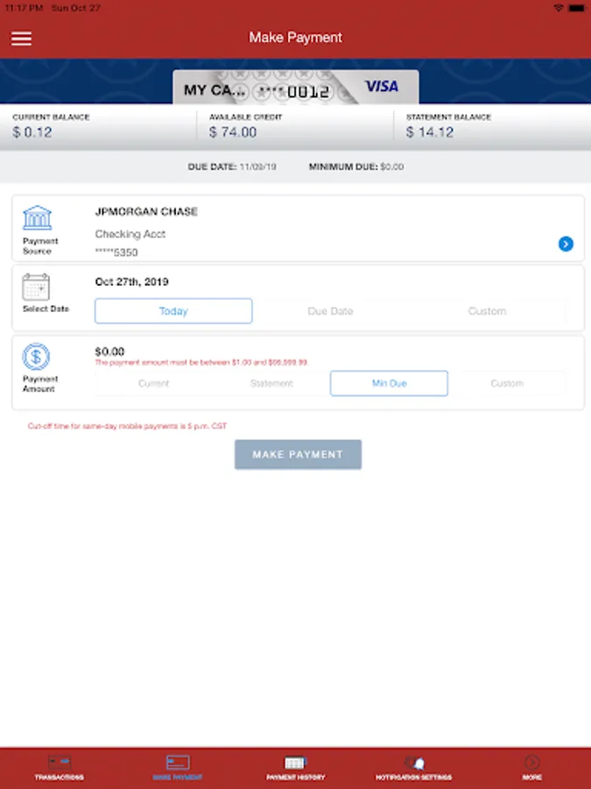Select Current balance payment amount
Image resolution: width=591 pixels, height=789 pixels.
pyautogui.click(x=154, y=383)
